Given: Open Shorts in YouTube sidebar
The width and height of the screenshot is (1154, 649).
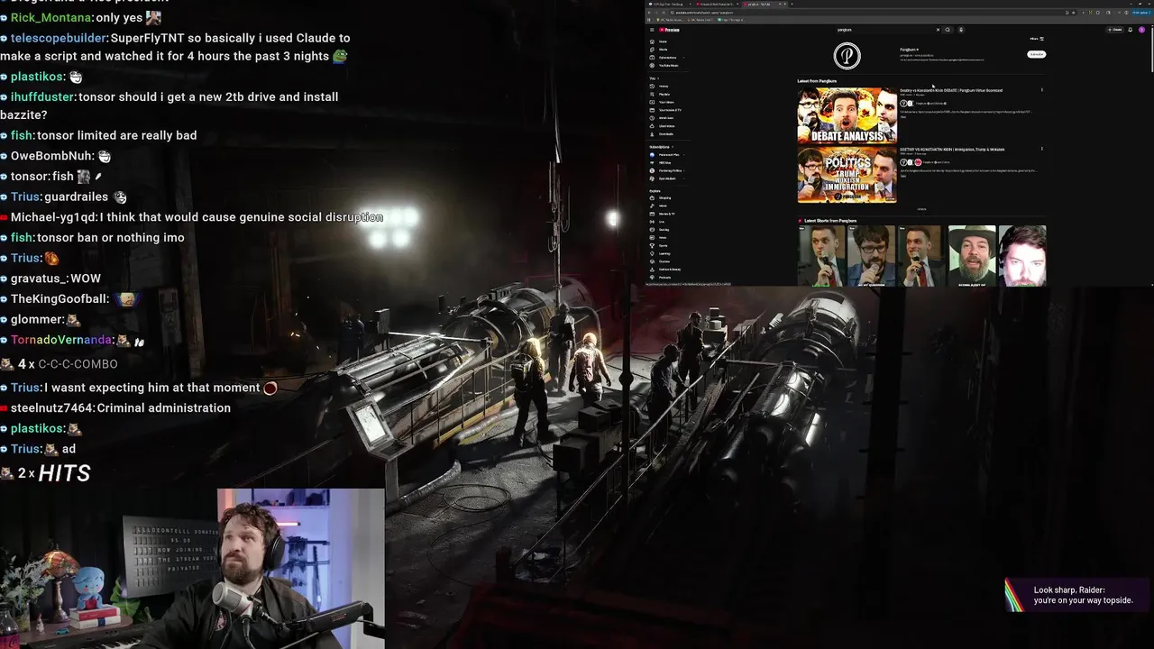Looking at the screenshot, I should [x=663, y=50].
